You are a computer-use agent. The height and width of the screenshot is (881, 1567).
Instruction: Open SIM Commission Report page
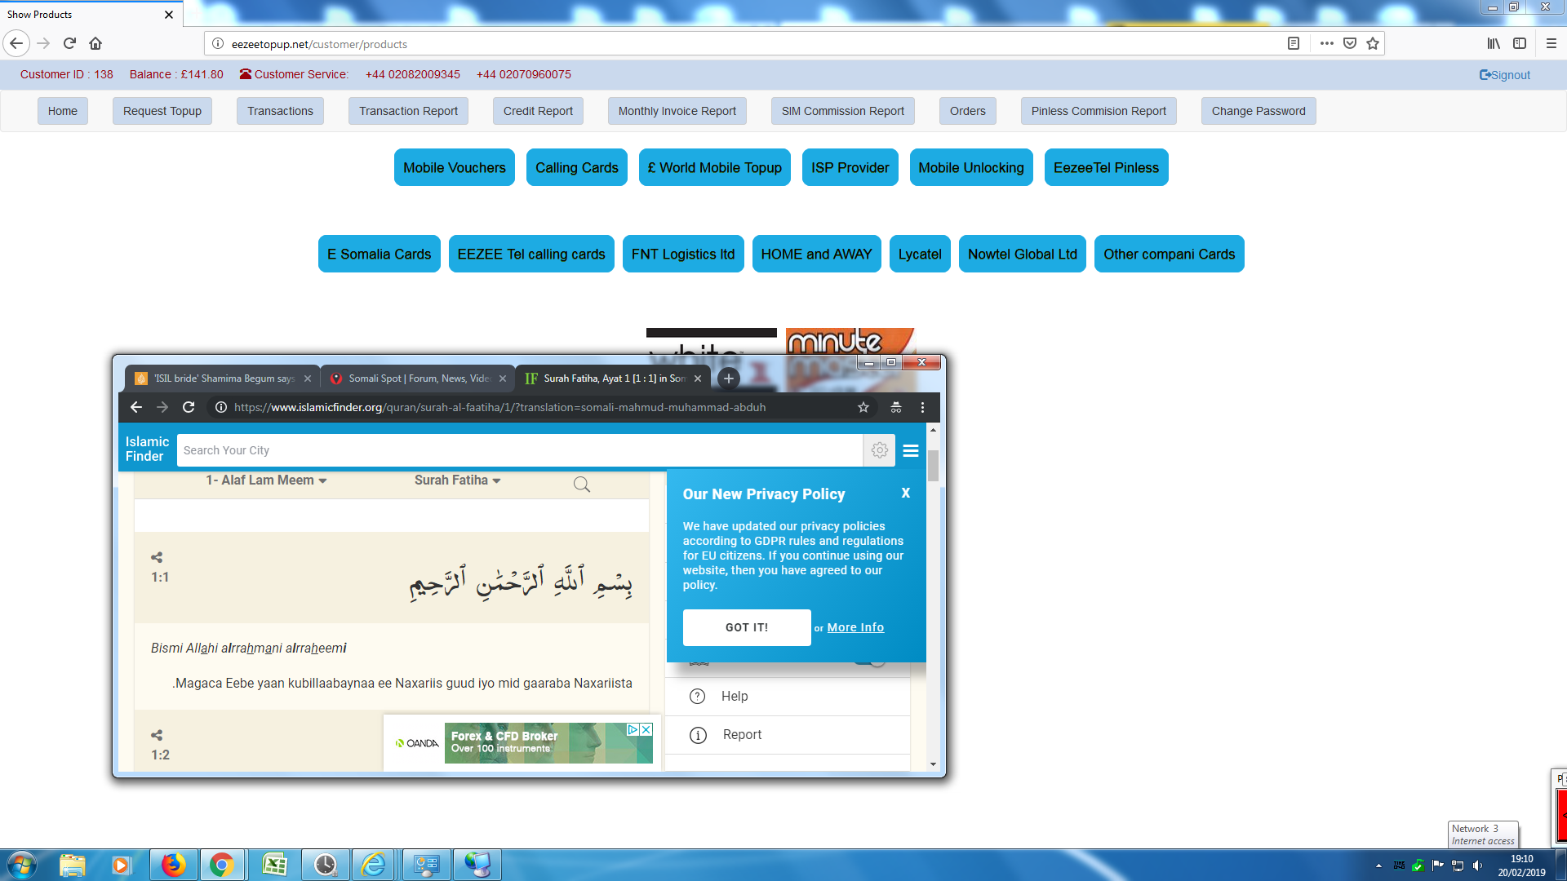click(x=842, y=111)
